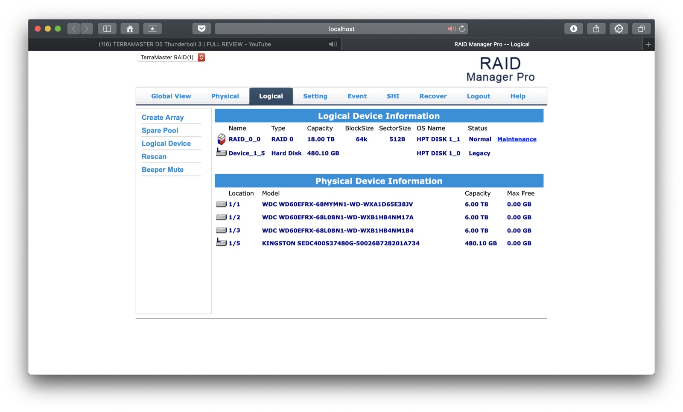Image resolution: width=683 pixels, height=412 pixels.
Task: Click the 480.10 GB capacity of disk 1/5
Action: [481, 243]
